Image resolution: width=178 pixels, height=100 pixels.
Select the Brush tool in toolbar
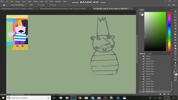175,31
